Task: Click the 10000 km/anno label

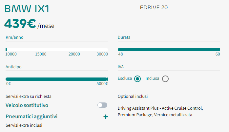Action: coord(11,54)
